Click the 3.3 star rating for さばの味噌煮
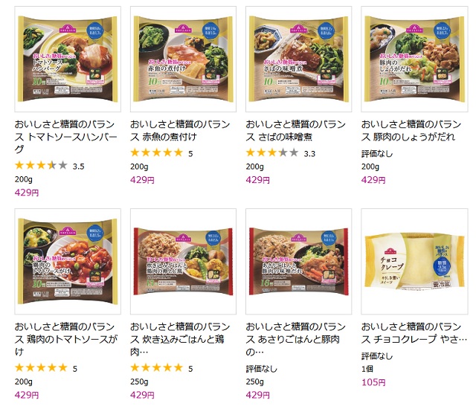Image resolution: width=476 pixels, height=406 pixels. tap(280, 153)
